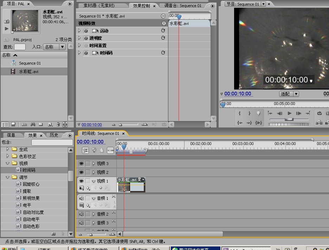Click the timeline set marker icon

tap(102, 150)
